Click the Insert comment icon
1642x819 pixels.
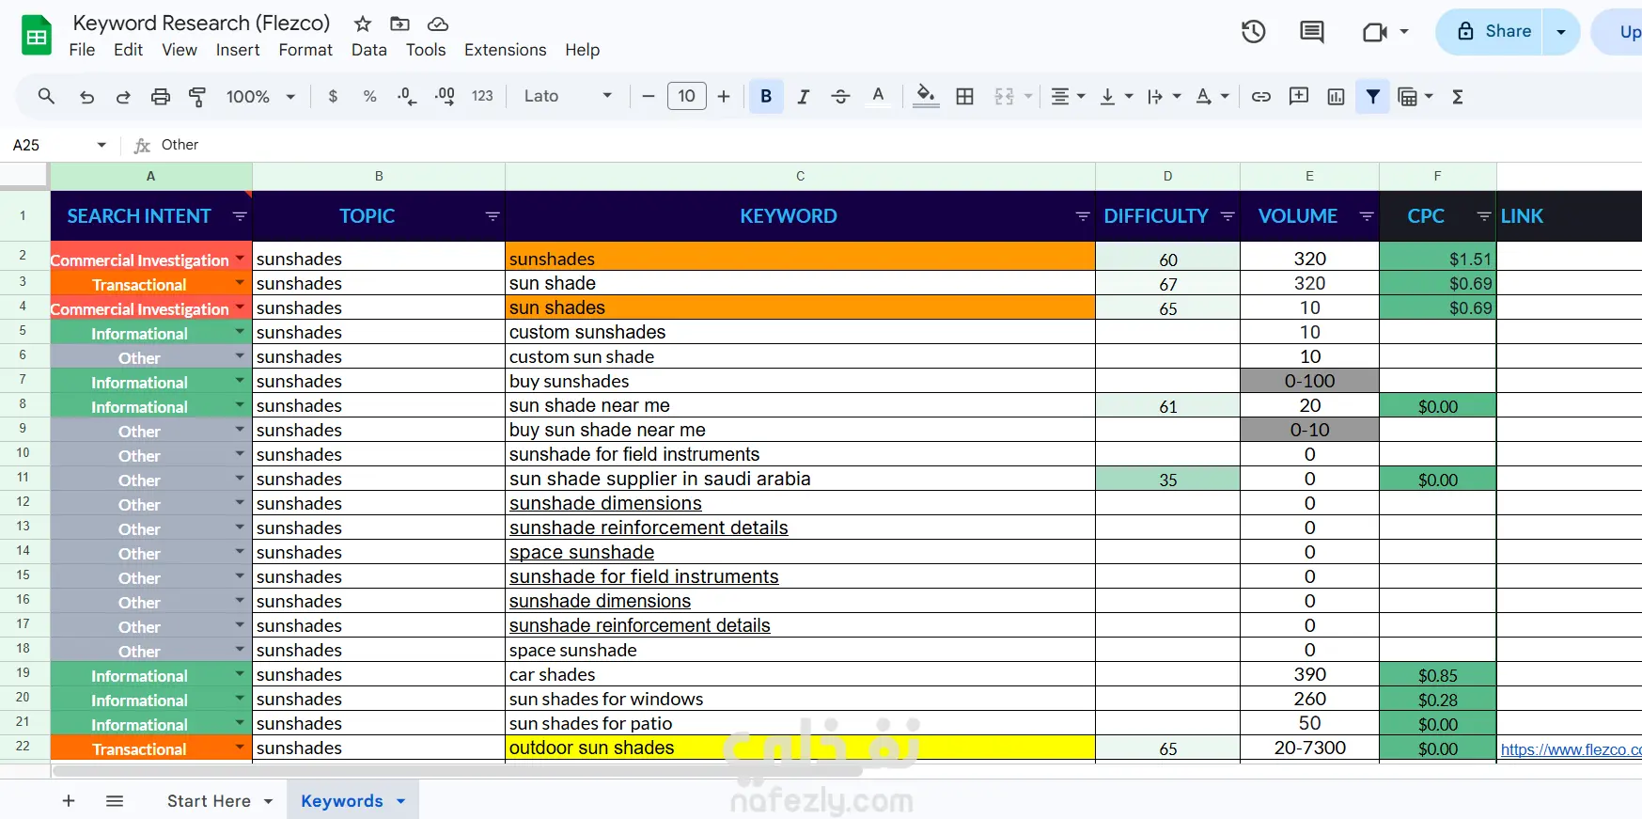tap(1299, 96)
